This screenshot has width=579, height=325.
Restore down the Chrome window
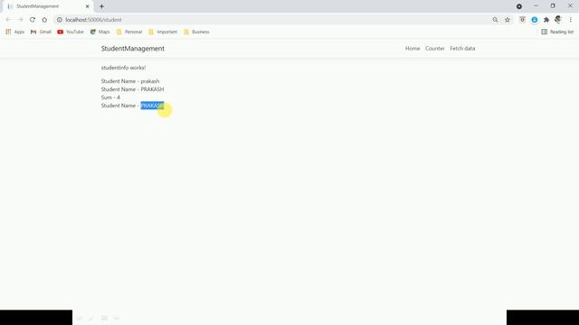click(553, 6)
